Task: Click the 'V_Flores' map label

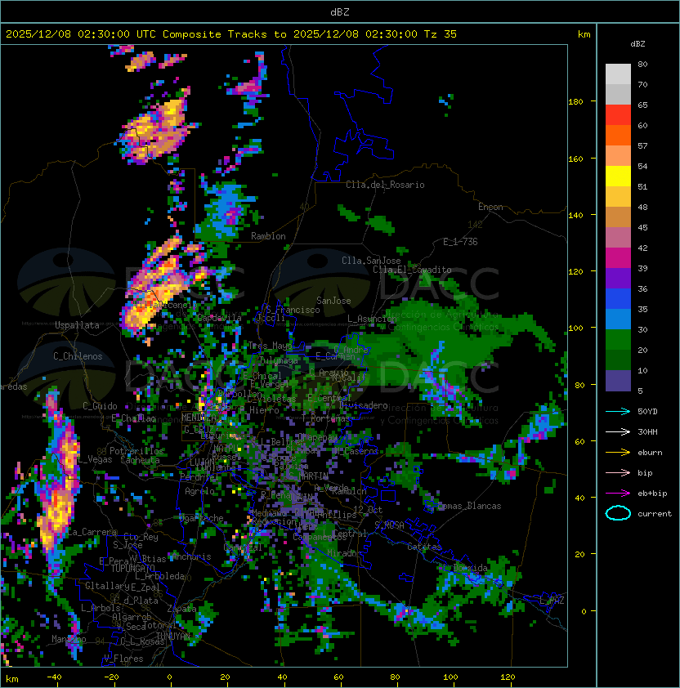Action: coord(123,659)
